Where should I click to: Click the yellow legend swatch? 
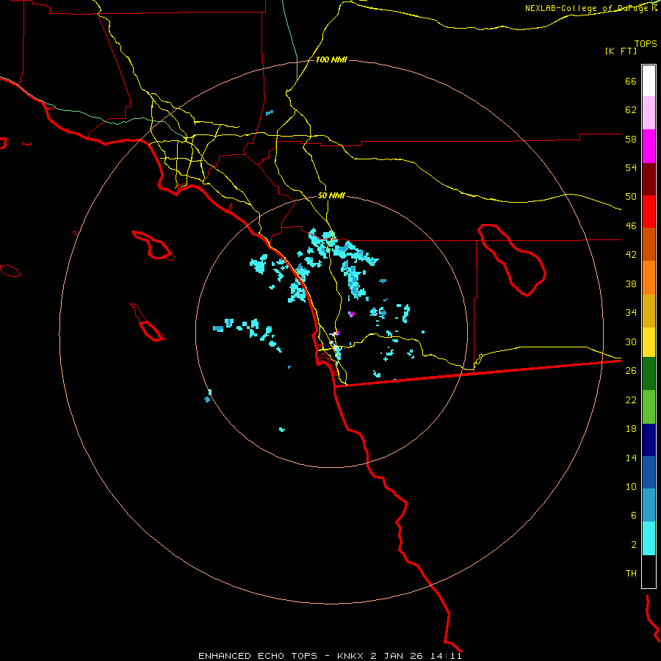point(649,342)
